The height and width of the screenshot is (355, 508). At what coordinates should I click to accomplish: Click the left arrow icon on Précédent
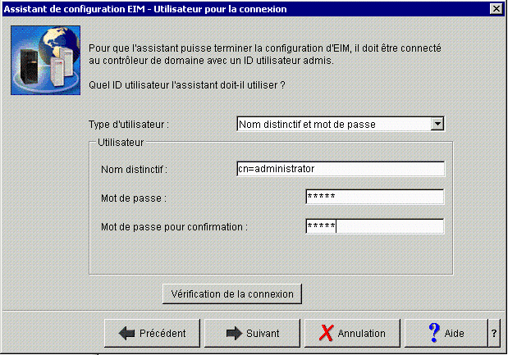coord(126,333)
